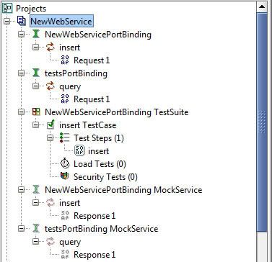This screenshot has width=272, height=262.
Task: Collapse the Test Steps (1) node
Action: pos(51,138)
